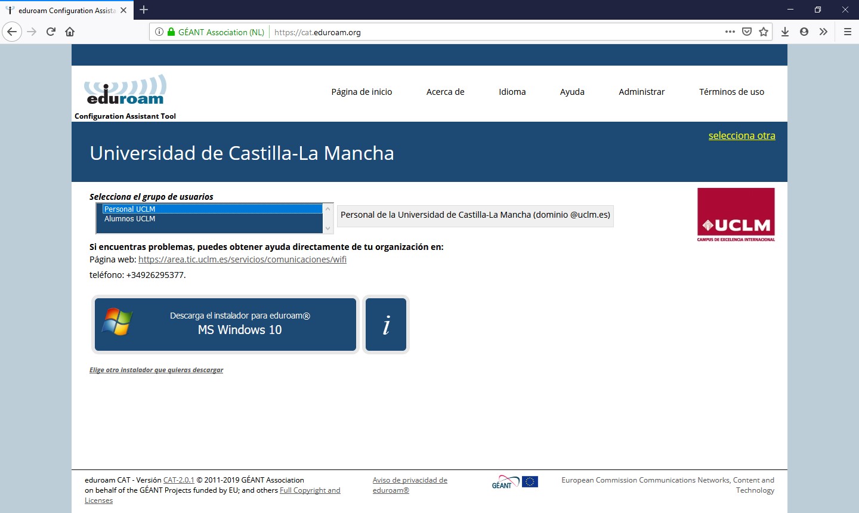The height and width of the screenshot is (513, 859).
Task: Open a new tab with the plus button
Action: (x=144, y=10)
